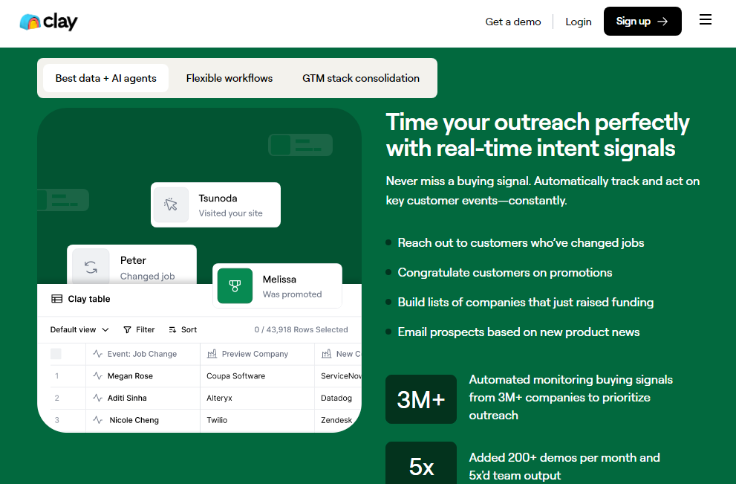Click the trophy icon on Melissa card
736x484 pixels.
235,286
